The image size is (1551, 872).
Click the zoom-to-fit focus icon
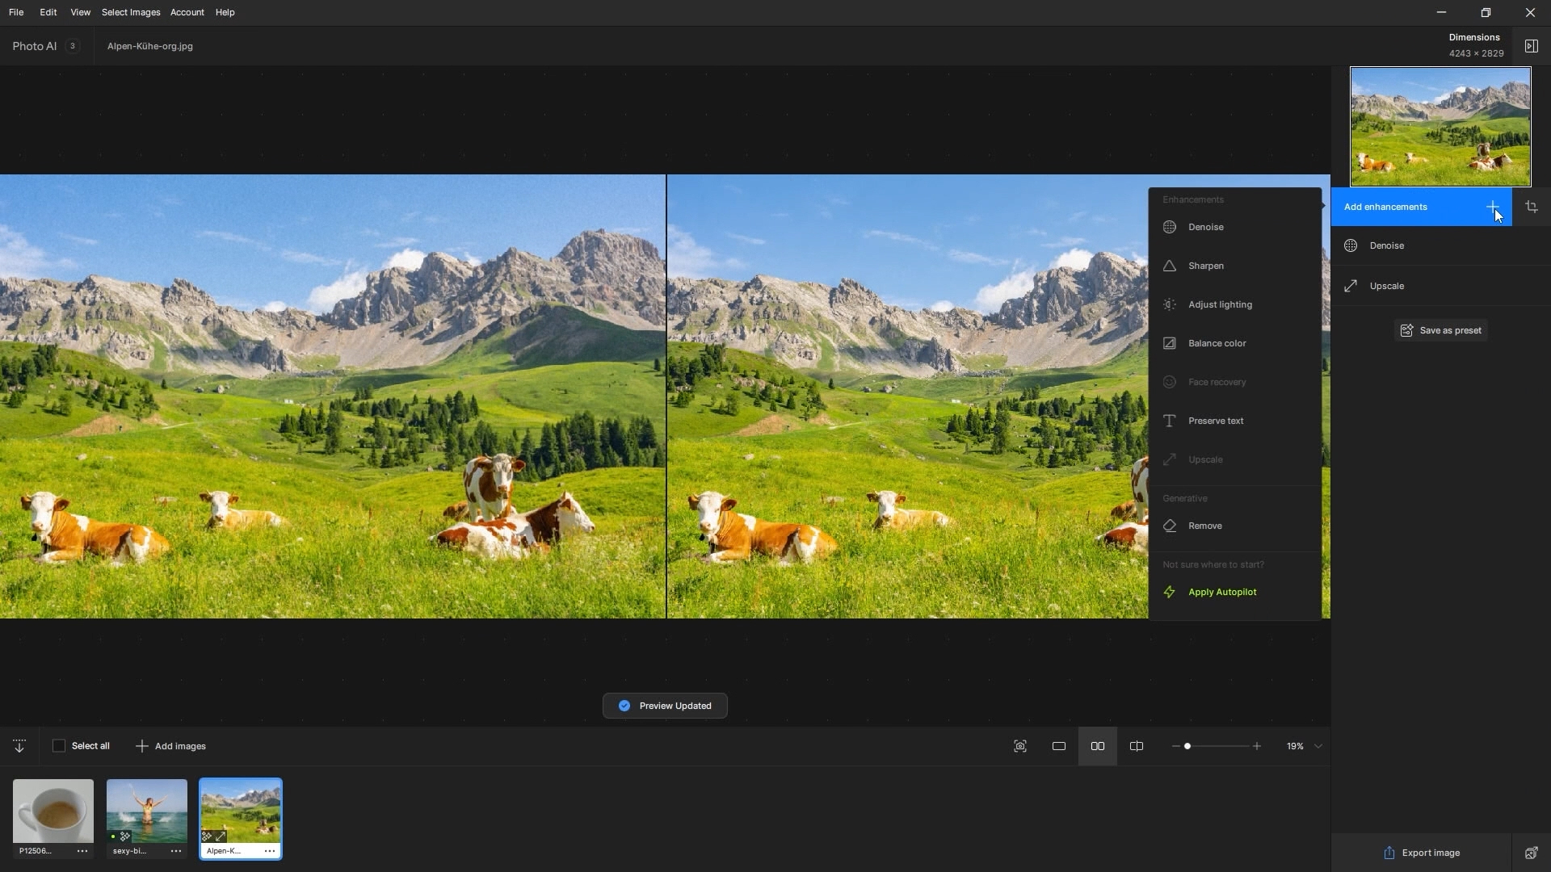point(1019,746)
